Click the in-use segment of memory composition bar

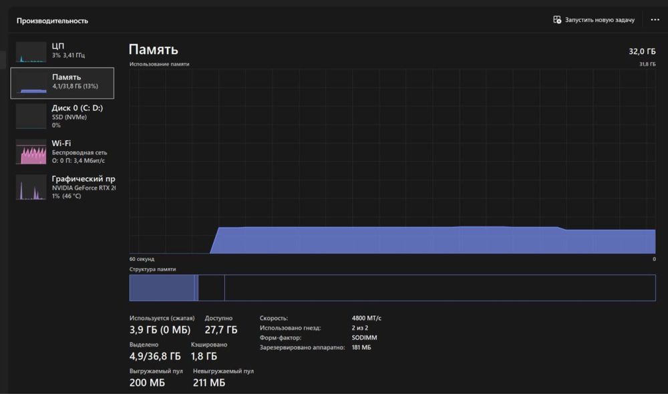pyautogui.click(x=162, y=288)
